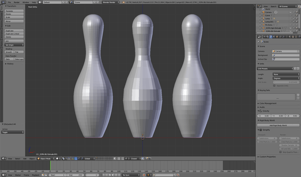Tick Skip Quad to Triangles checkbox
The height and width of the screenshot is (177, 301).
click(x=280, y=152)
